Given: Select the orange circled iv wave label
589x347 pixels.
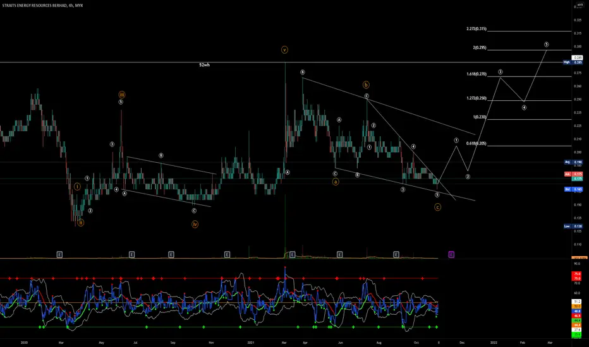Looking at the screenshot, I should [195, 225].
